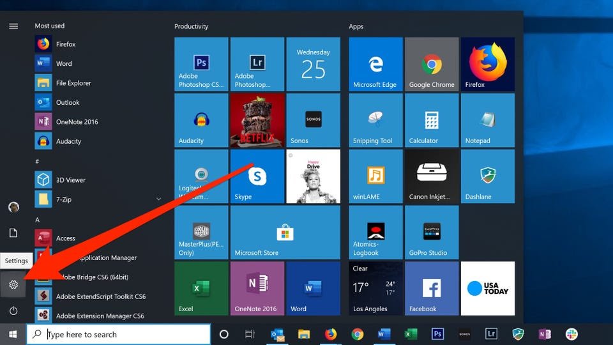Open Slack from the taskbar
613x345 pixels.
pos(571,334)
